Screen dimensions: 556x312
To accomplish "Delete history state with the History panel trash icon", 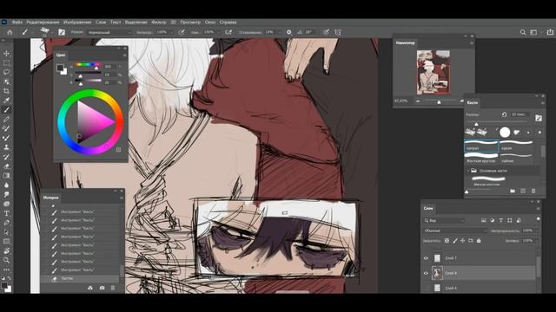I will 113,288.
